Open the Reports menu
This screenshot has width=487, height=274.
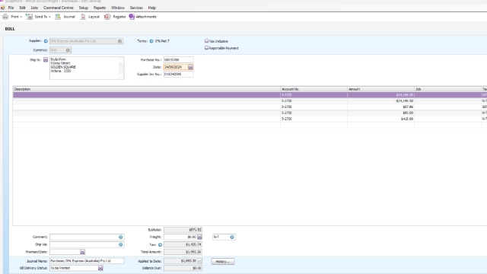[100, 8]
